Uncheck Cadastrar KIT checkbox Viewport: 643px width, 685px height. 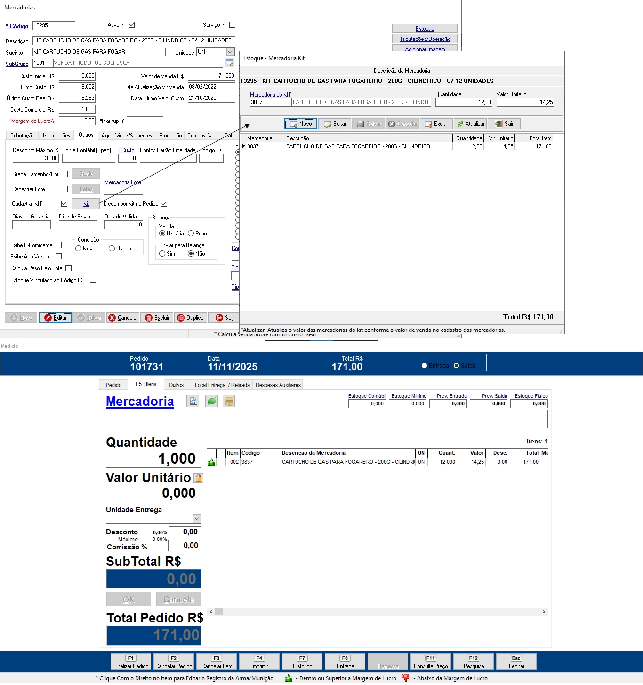pos(64,204)
